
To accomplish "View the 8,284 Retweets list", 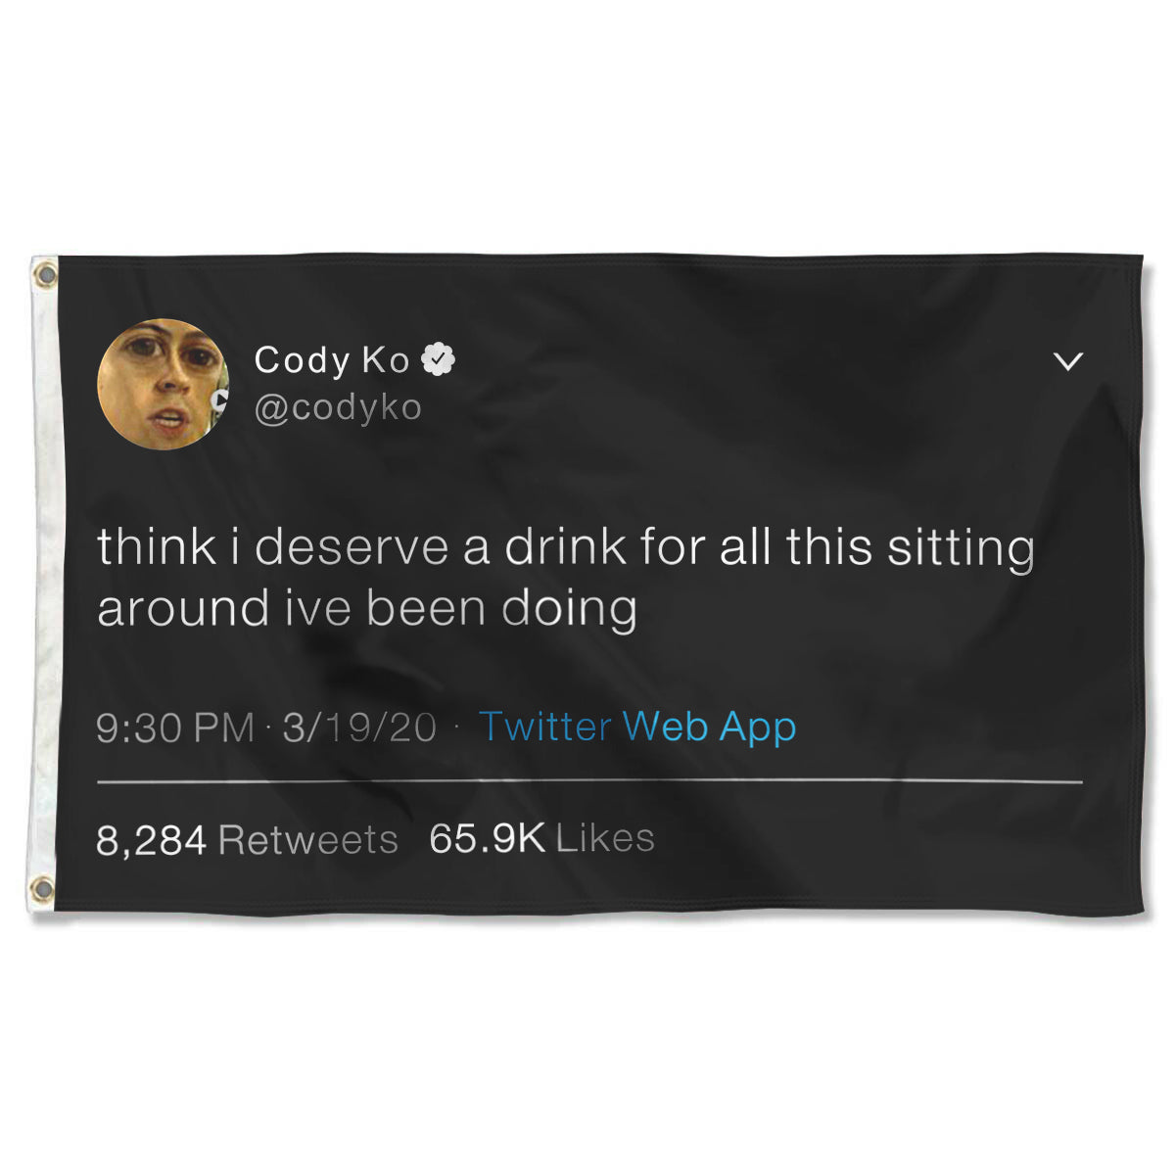I will point(247,839).
